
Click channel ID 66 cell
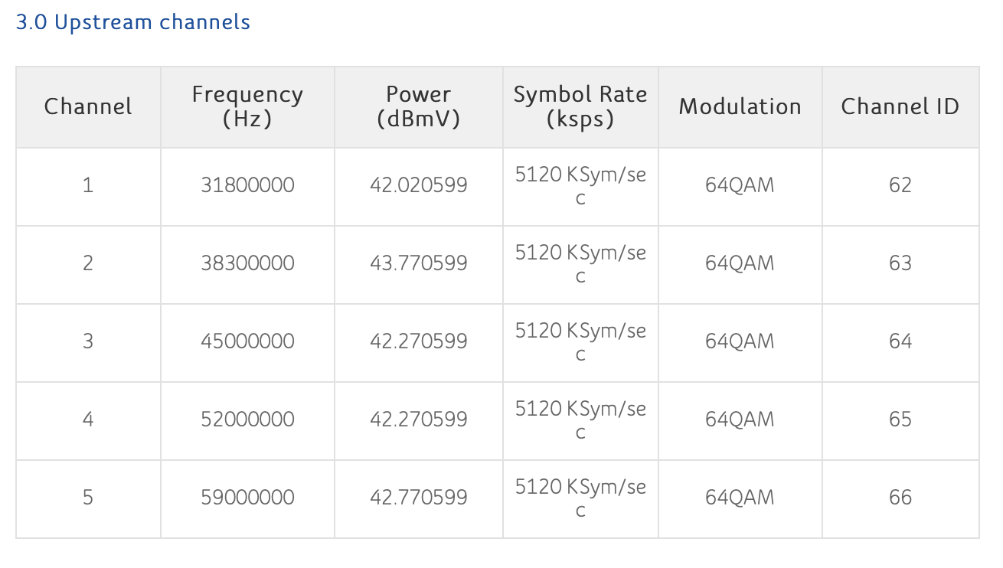click(x=900, y=498)
